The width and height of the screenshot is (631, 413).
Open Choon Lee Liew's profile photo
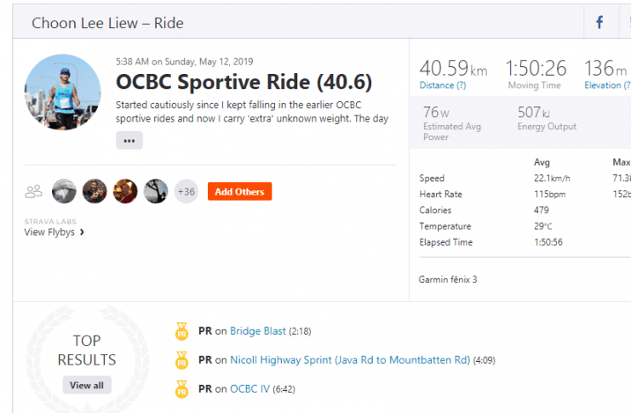coord(62,93)
